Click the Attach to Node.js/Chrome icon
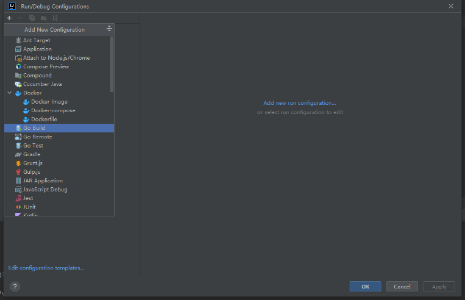 coord(18,58)
